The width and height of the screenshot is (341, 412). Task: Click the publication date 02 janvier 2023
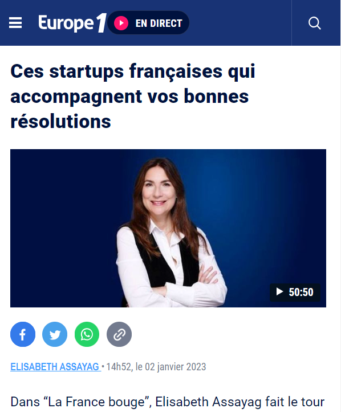[x=176, y=366]
